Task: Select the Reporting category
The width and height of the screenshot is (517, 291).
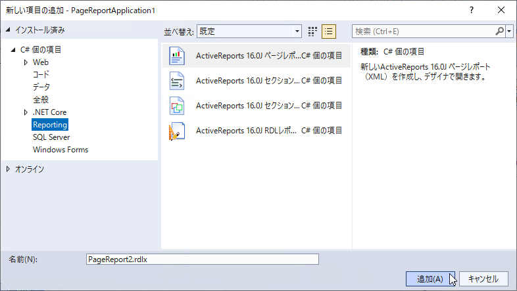Action: point(50,125)
